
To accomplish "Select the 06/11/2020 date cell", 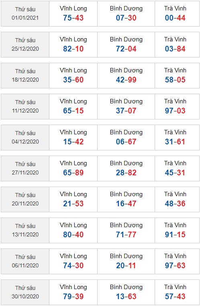I will (x=25, y=261).
